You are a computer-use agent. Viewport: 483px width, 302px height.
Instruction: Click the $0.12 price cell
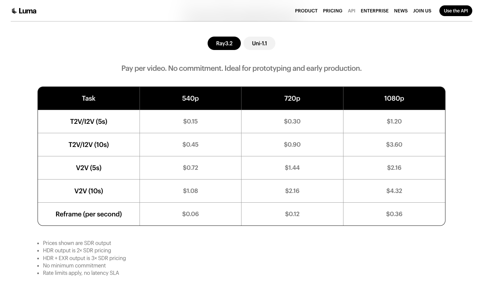tap(292, 214)
